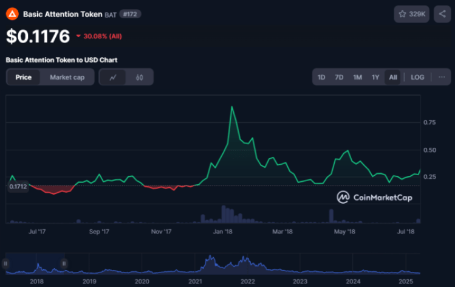
Task: Click the #172 rank badge
Action: [131, 13]
